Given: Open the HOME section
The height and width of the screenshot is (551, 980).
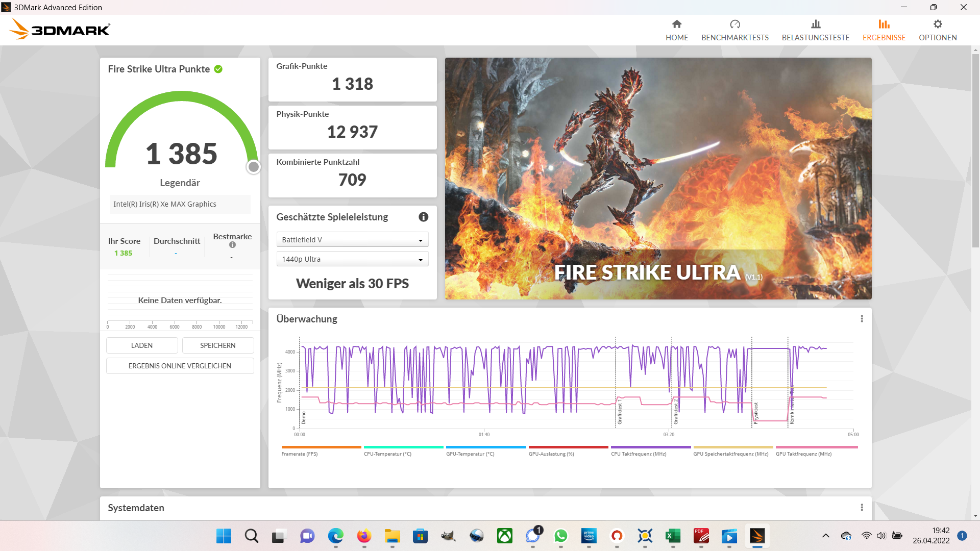Looking at the screenshot, I should click(677, 30).
